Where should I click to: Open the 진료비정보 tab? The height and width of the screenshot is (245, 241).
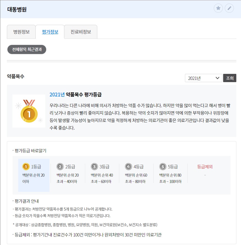81,32
